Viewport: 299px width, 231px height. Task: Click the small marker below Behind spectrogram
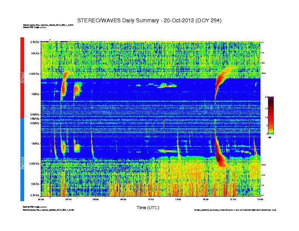coord(50,197)
